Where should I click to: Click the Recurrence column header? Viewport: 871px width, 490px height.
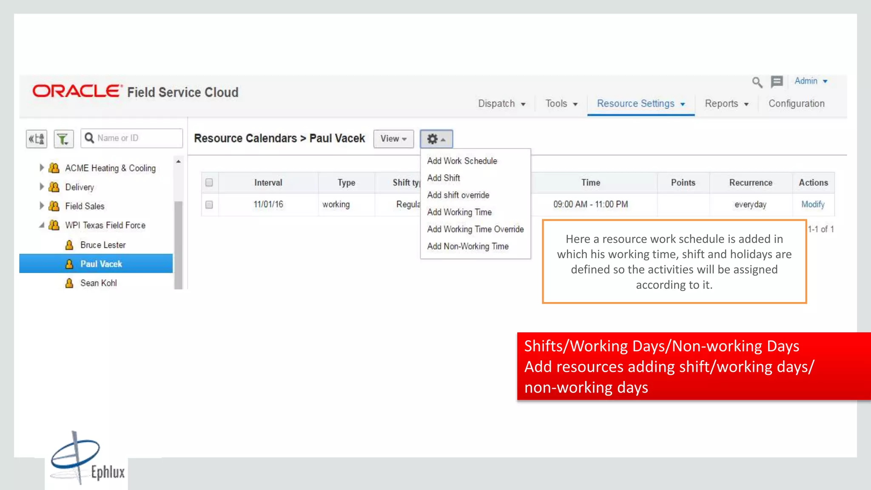pyautogui.click(x=751, y=182)
